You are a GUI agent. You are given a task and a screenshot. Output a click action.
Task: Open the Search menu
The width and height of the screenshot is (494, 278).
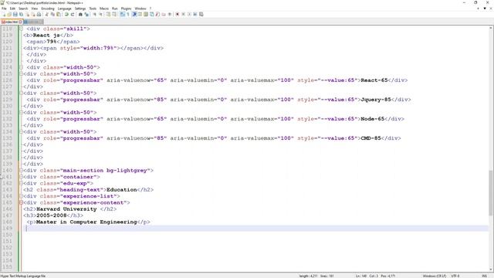coord(23,8)
